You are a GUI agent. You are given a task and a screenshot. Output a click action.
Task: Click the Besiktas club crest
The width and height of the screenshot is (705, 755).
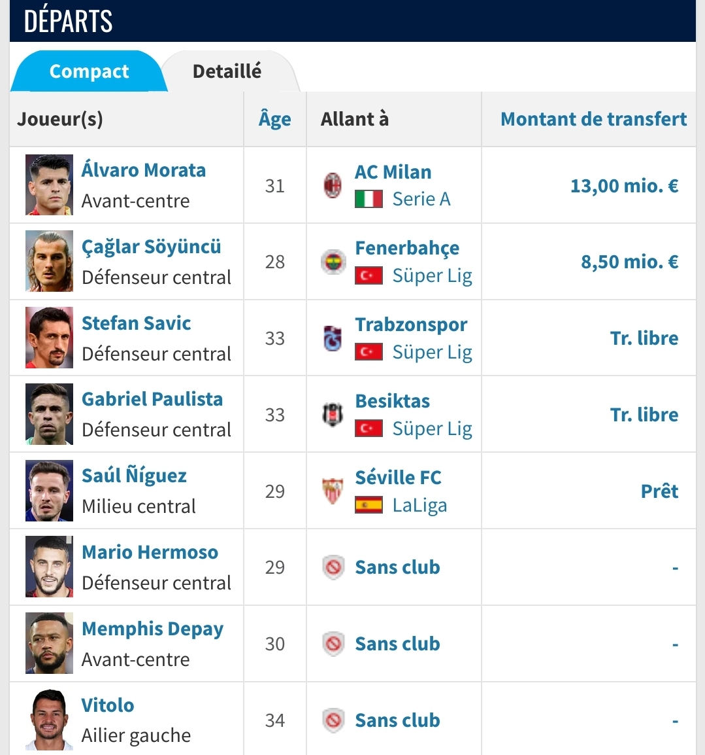tap(333, 415)
